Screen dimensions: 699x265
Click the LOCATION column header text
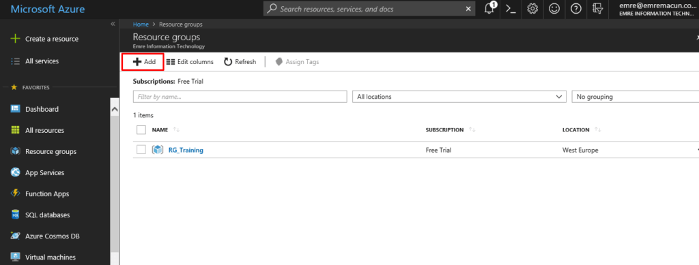coord(576,130)
